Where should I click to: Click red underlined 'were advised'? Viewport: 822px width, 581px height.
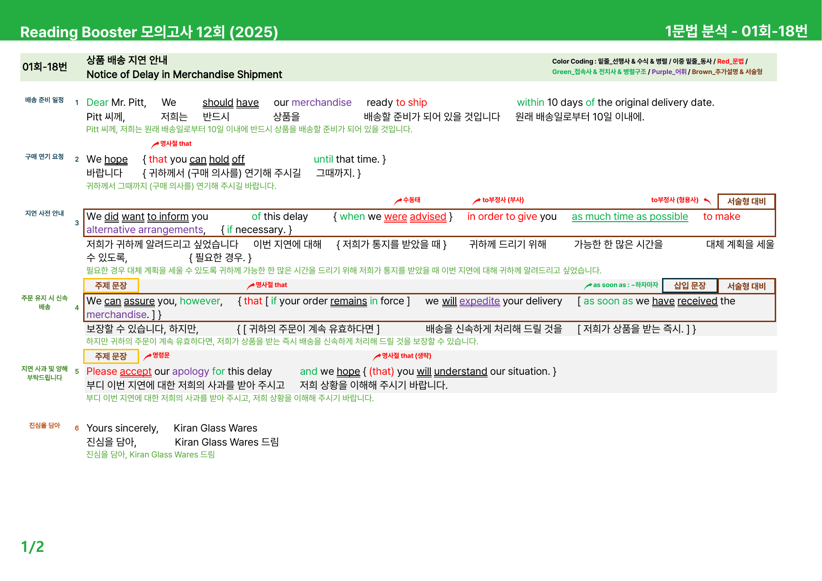[x=415, y=217]
